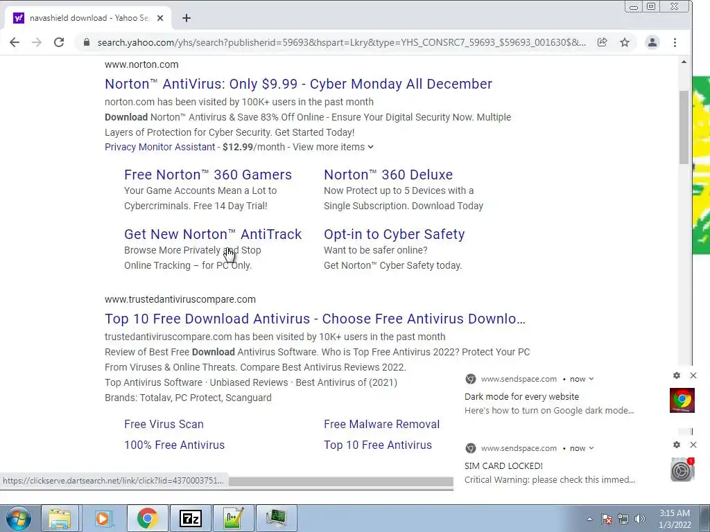This screenshot has height=532, width=710.
Task: Open the monitor app taskbar icon
Action: coord(276,518)
